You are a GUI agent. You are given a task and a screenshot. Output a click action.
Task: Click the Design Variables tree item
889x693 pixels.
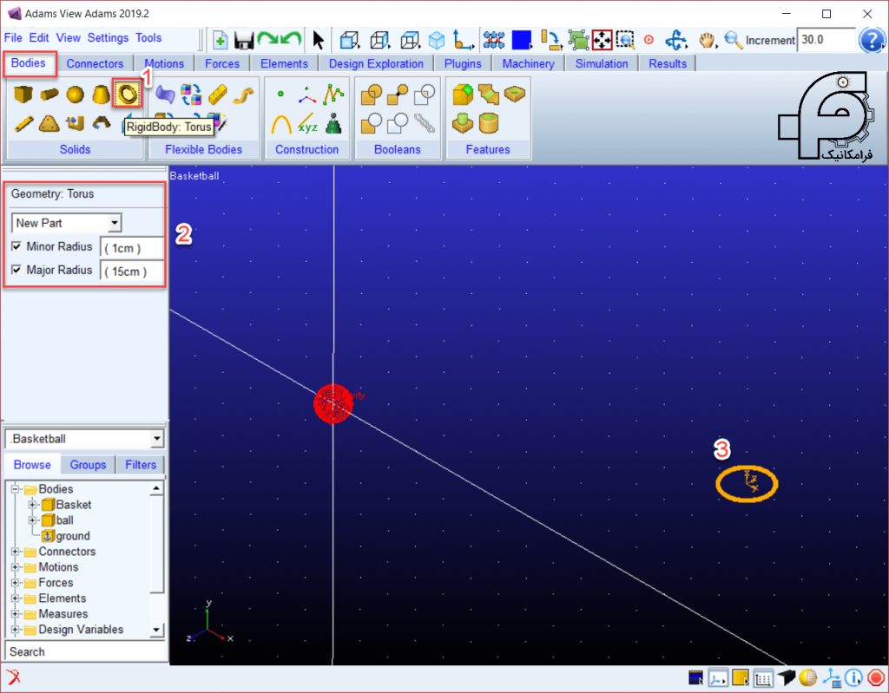point(81,630)
